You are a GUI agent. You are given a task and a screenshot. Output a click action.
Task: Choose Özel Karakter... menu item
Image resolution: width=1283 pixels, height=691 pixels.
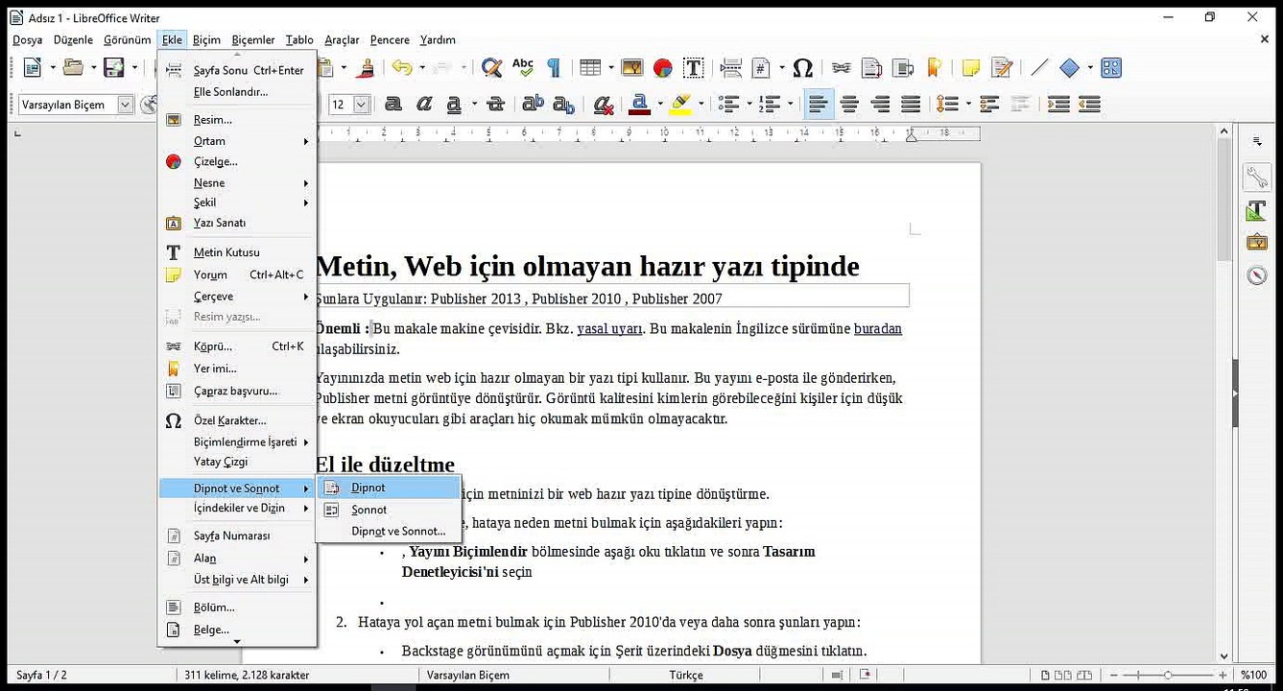click(237, 420)
